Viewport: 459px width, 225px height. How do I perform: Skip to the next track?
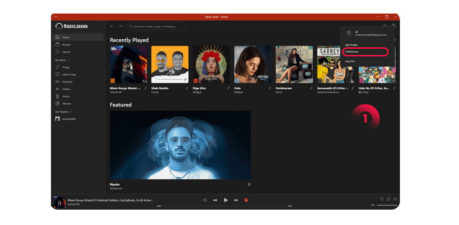(236, 200)
